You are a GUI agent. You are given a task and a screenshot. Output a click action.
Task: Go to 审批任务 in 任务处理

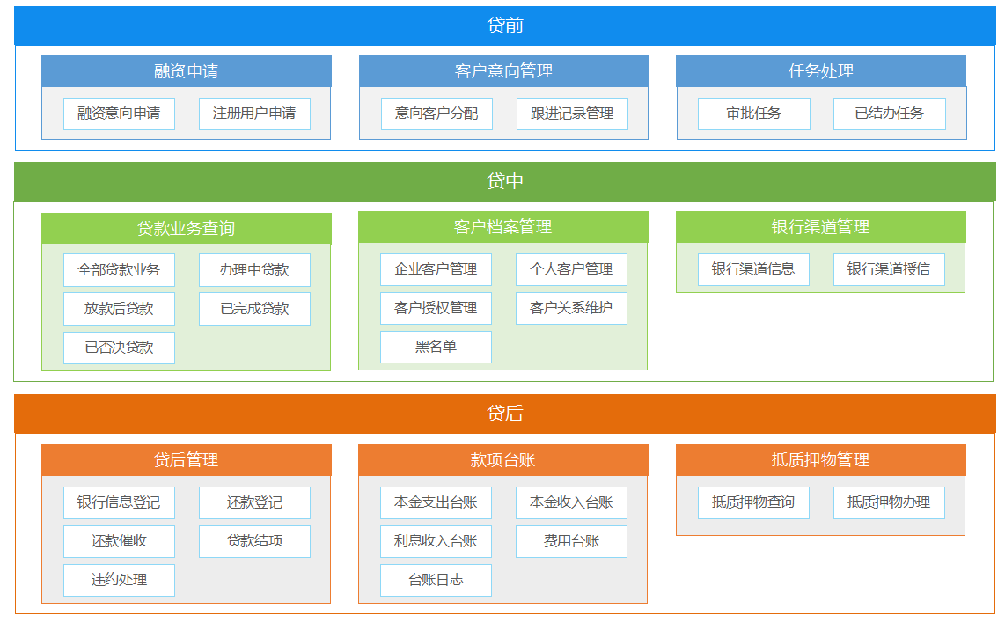click(753, 114)
